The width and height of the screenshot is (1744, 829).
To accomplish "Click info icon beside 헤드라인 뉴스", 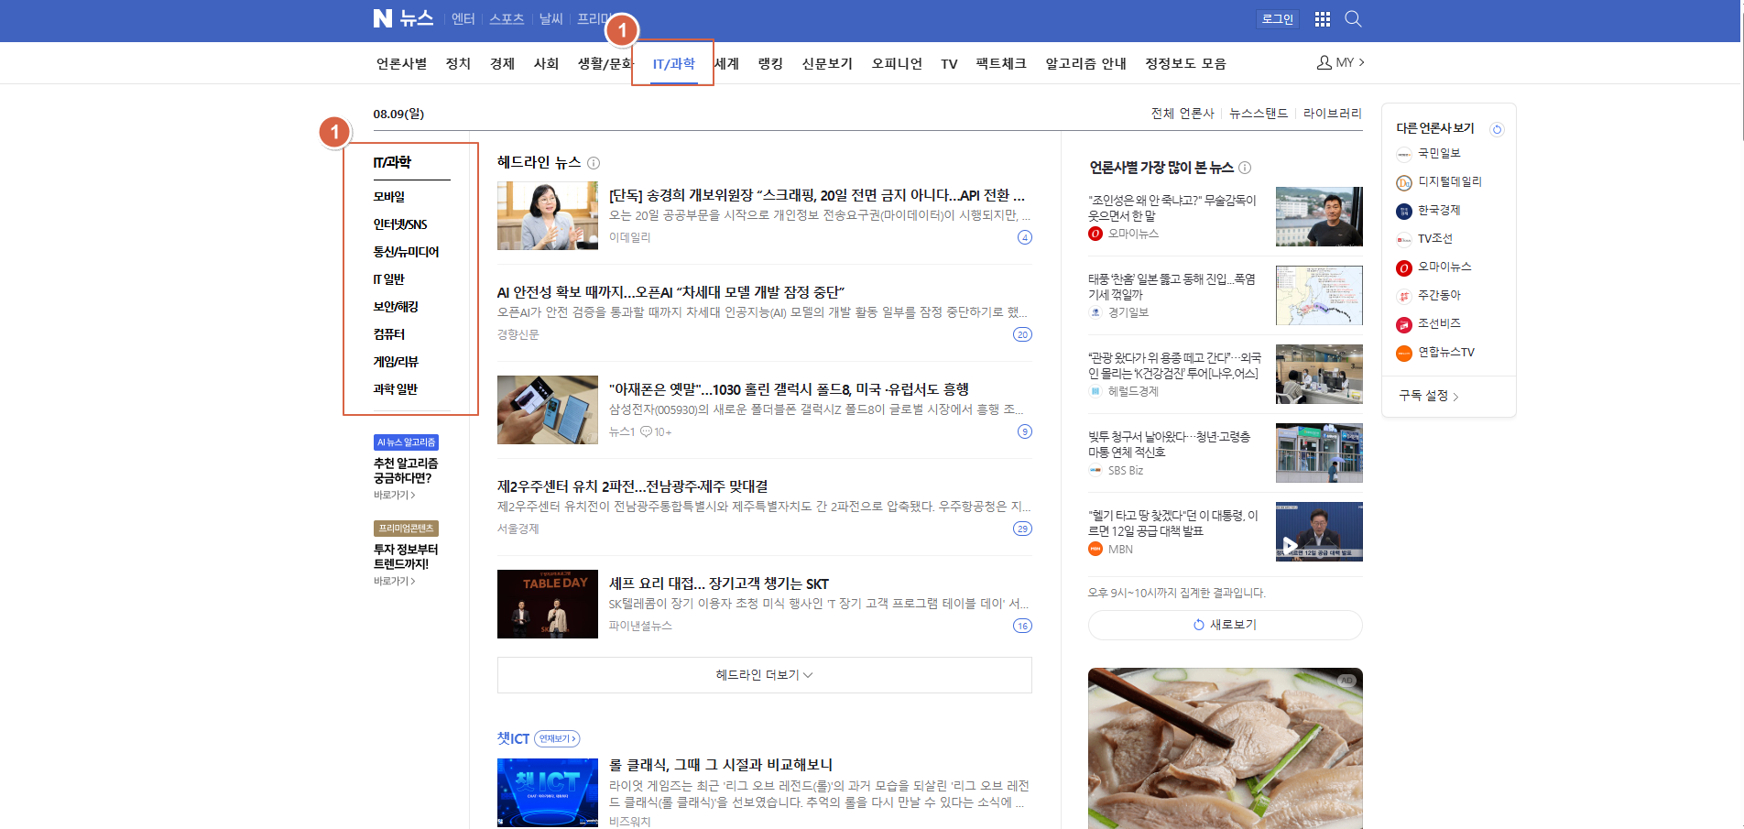I will click(x=594, y=163).
